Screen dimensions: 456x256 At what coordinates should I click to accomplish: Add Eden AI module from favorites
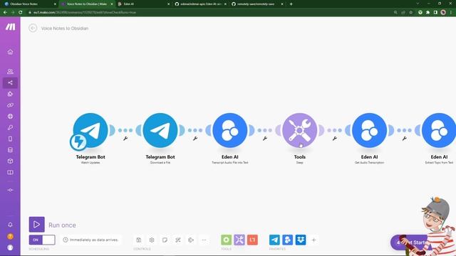pos(288,240)
